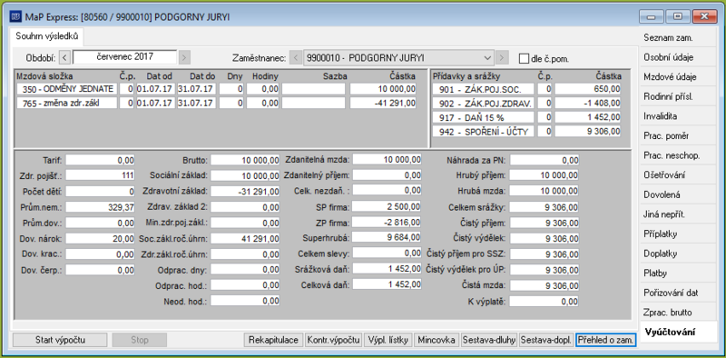Click the Brutto amount field
Image resolution: width=726 pixels, height=358 pixels.
[x=245, y=160]
